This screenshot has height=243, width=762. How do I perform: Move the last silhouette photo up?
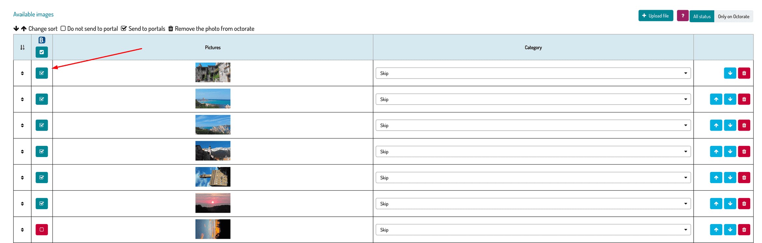click(x=716, y=230)
